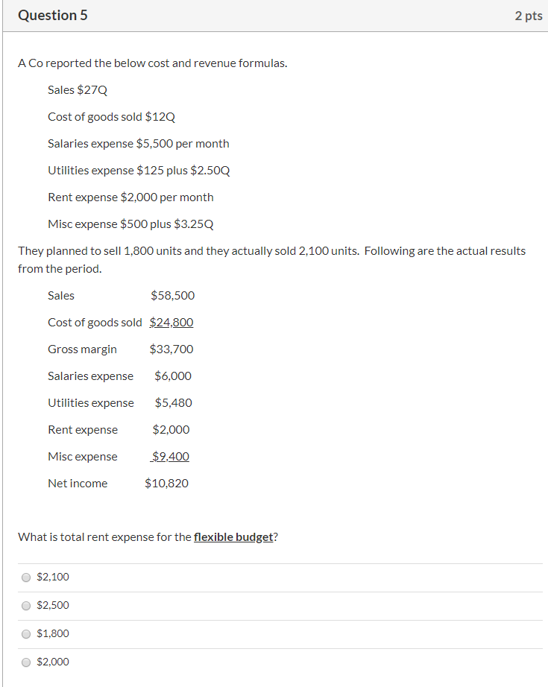Click the underlined $9,400 value
This screenshot has height=687, width=548.
pos(169,456)
